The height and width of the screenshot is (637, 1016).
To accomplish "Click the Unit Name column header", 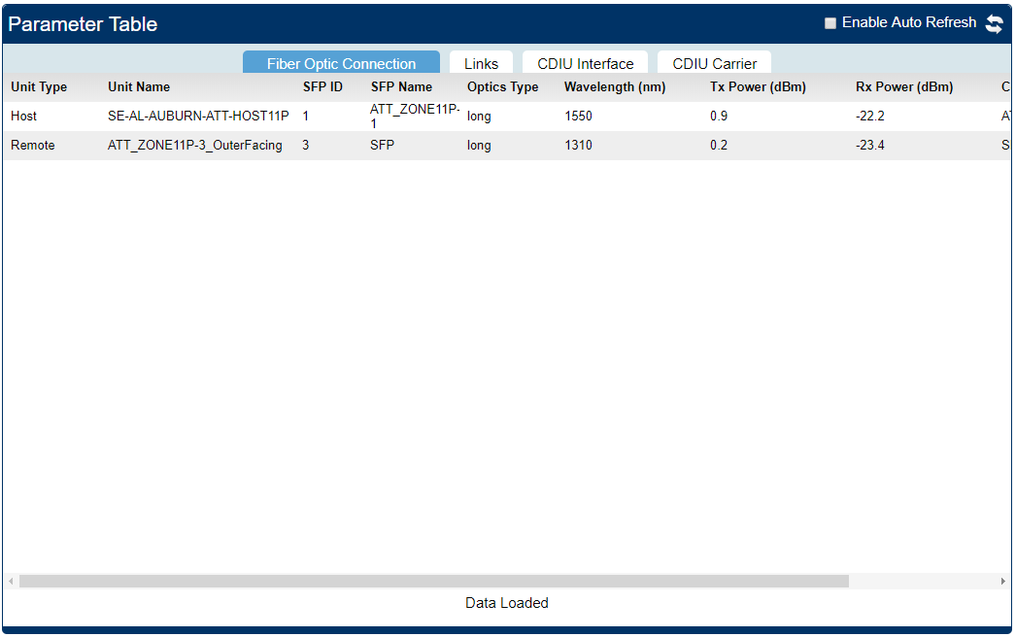I will (139, 87).
